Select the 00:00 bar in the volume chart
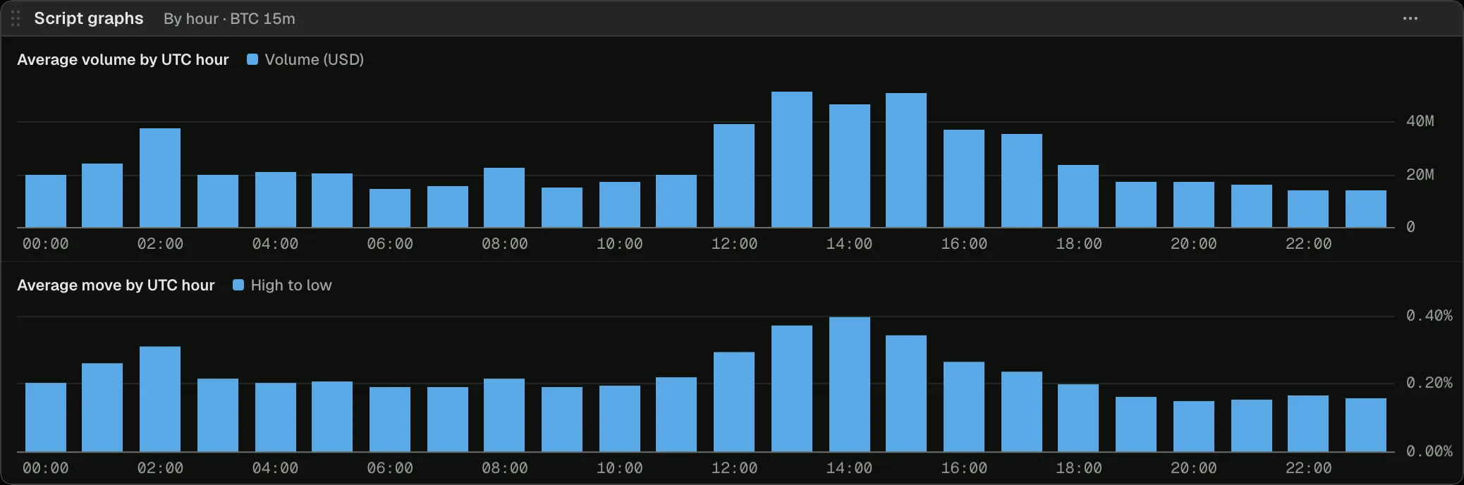 click(46, 201)
